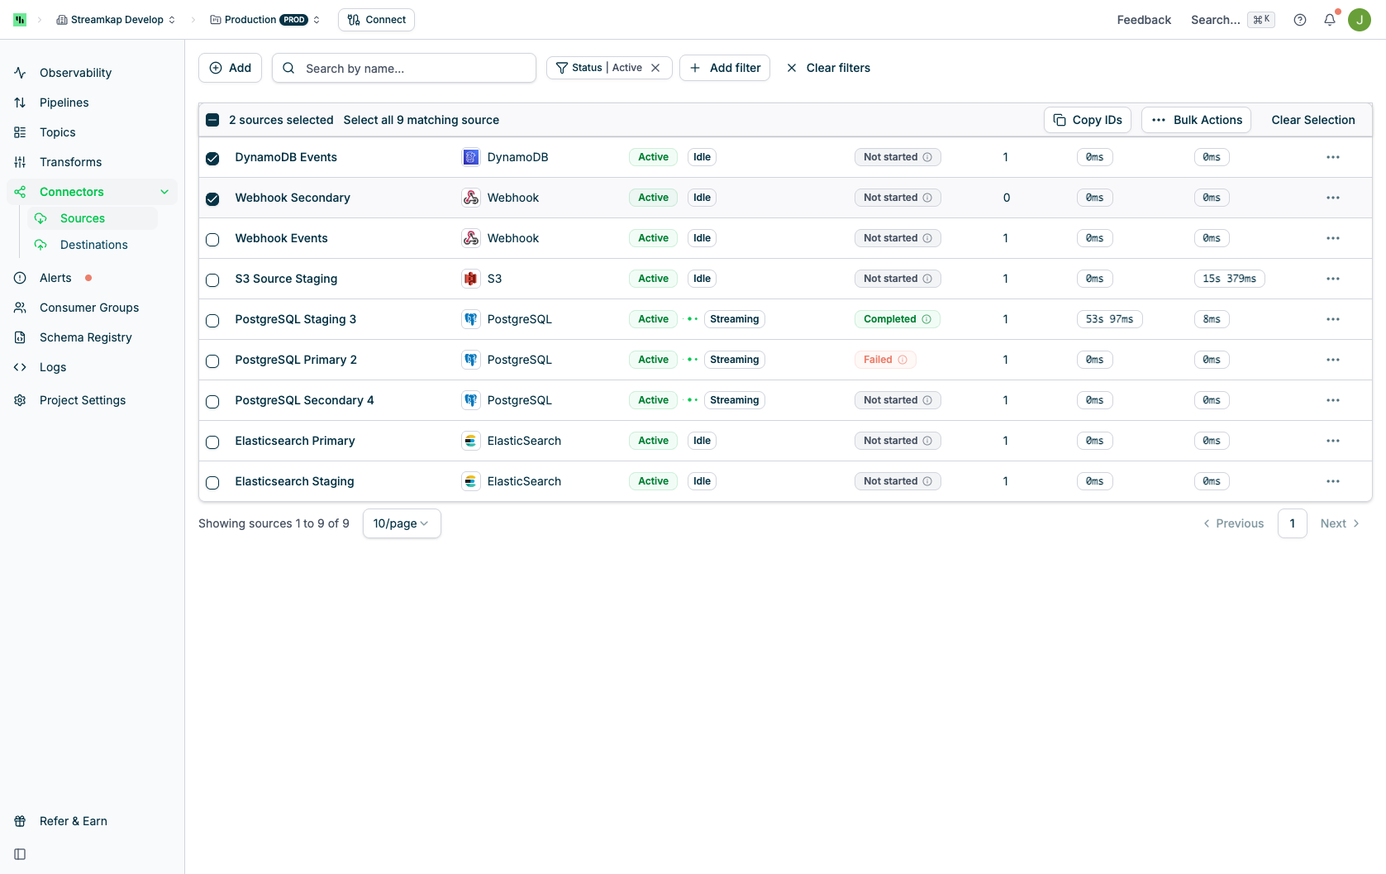Check Elasticsearch Staging checkbox

click(212, 483)
